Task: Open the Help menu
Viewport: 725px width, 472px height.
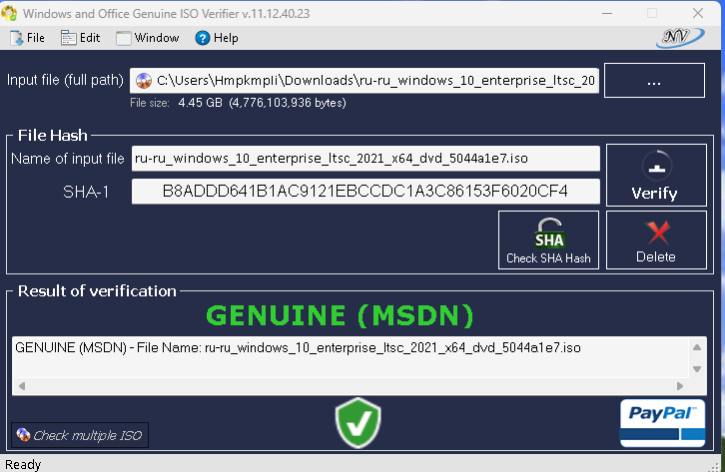Action: tap(217, 38)
